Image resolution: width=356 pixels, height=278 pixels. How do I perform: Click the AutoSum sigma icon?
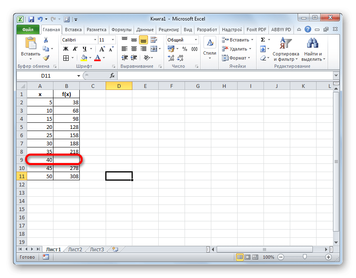(263, 40)
